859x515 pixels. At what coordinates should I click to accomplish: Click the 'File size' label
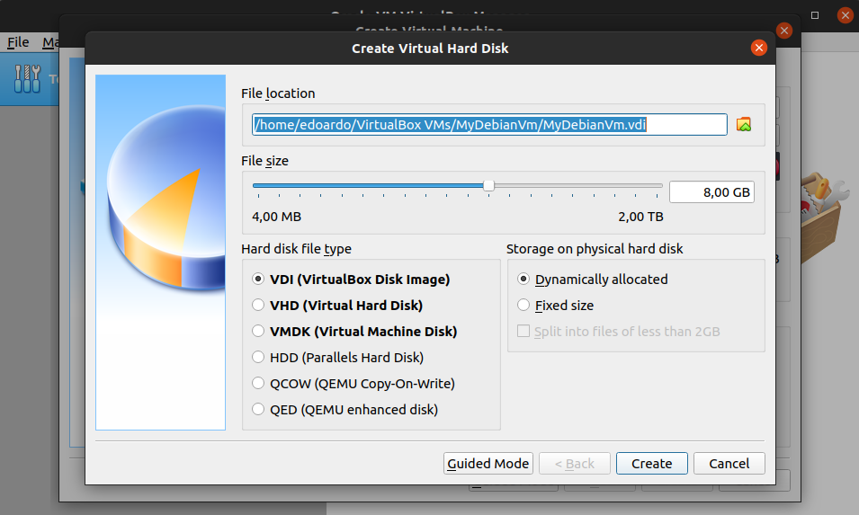coord(264,161)
